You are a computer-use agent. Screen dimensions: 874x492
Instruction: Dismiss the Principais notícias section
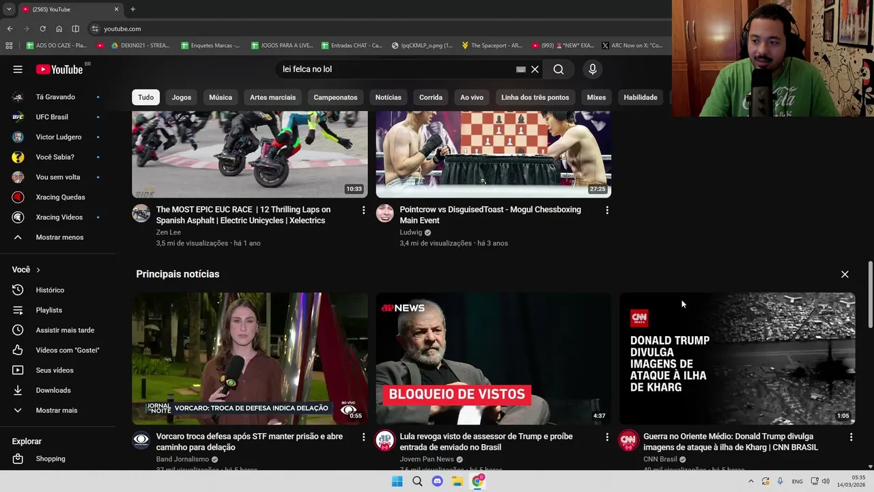pos(845,274)
